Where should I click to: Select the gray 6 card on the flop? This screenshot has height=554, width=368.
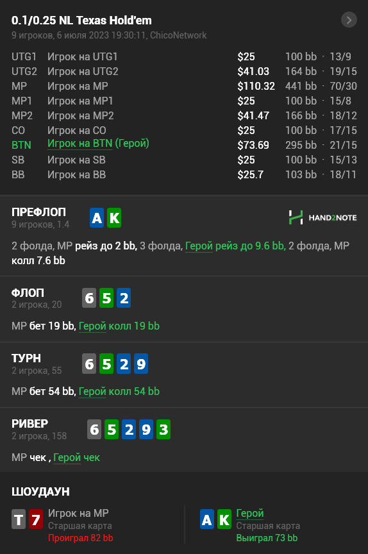89,298
